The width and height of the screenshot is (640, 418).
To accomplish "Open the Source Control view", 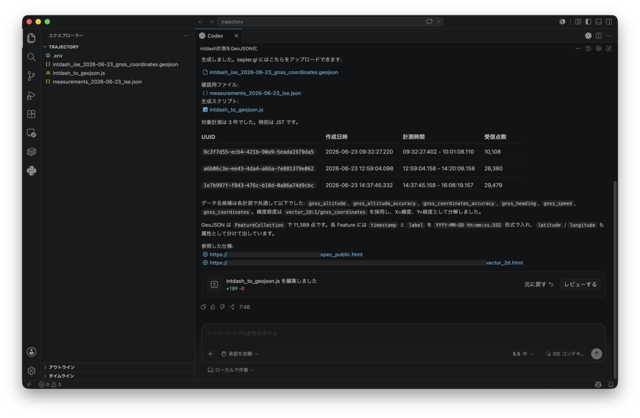I will click(31, 76).
